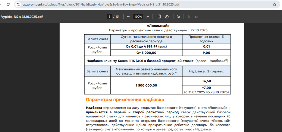Redo the annotation action
The width and height of the screenshot is (282, 132).
[x=196, y=16]
